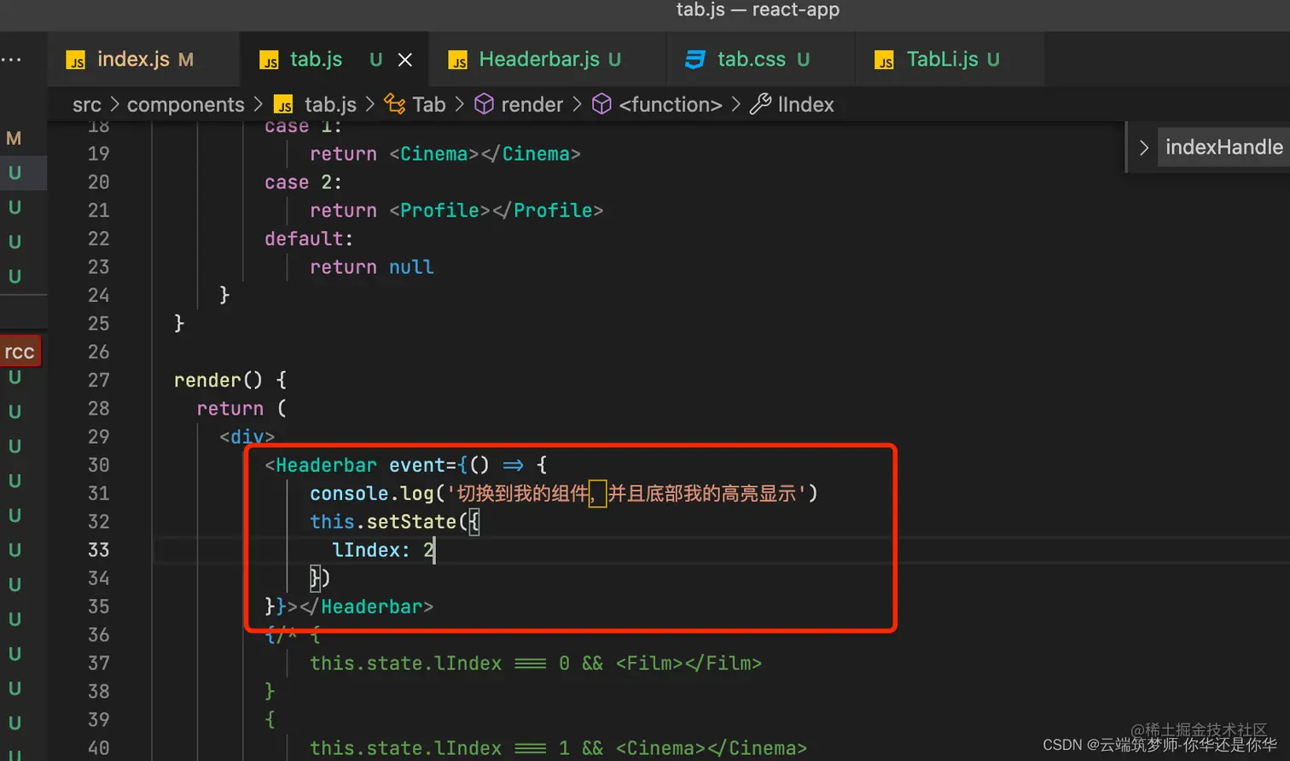Image resolution: width=1290 pixels, height=761 pixels.
Task: Click the src breadcrumb segment
Action: click(87, 105)
